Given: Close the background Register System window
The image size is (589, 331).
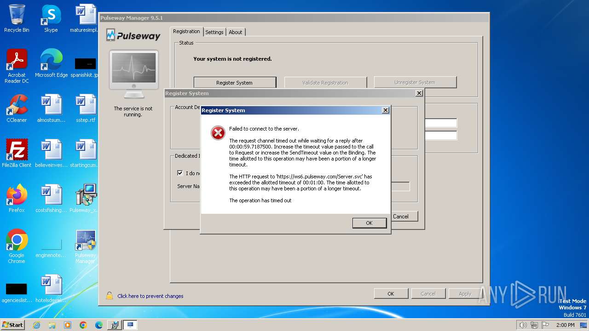Looking at the screenshot, I should click(419, 93).
